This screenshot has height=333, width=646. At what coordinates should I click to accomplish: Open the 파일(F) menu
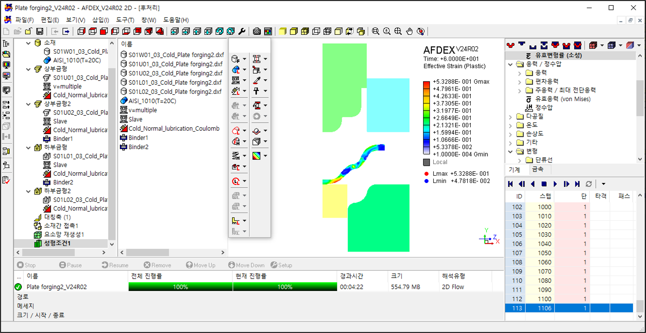(x=24, y=20)
